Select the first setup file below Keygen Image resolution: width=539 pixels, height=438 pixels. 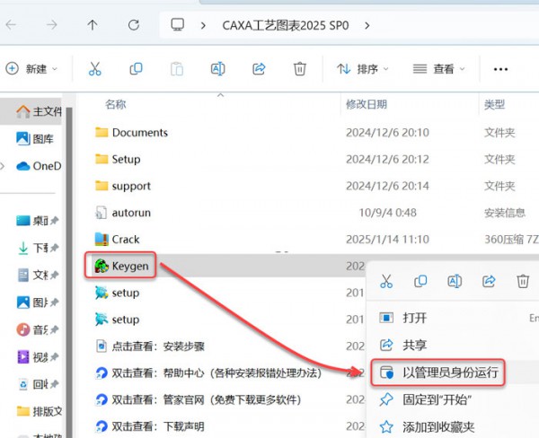pos(117,293)
